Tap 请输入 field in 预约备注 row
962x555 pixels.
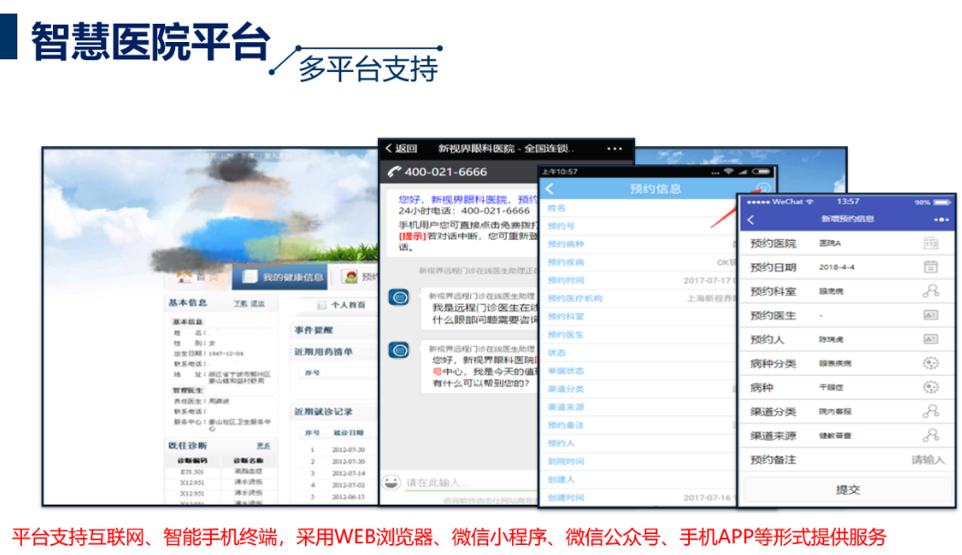coord(927,459)
